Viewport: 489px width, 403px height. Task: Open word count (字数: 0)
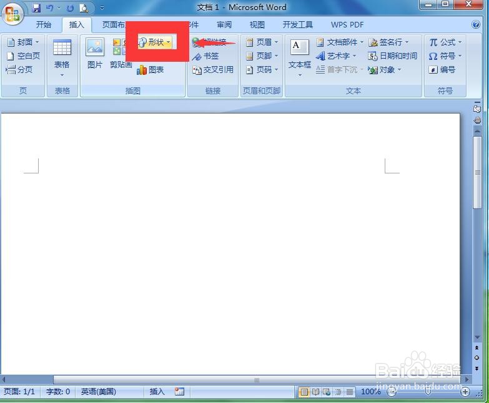[58, 392]
